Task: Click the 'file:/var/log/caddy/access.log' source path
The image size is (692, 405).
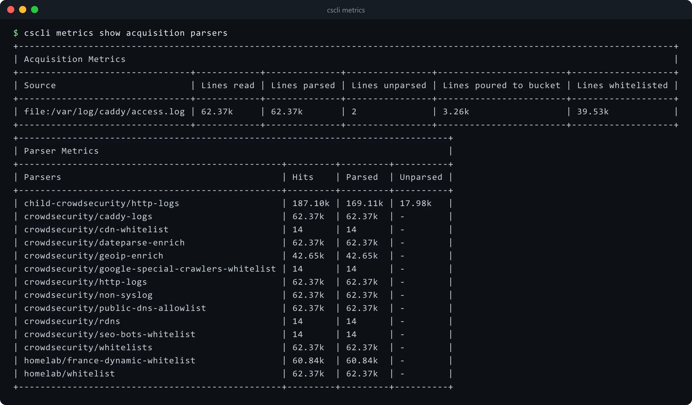Action: (x=104, y=112)
